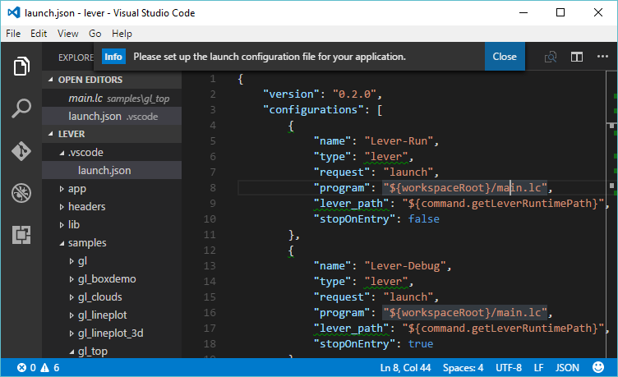Open the Source Control (Git) view
Image resolution: width=618 pixels, height=377 pixels.
click(21, 151)
